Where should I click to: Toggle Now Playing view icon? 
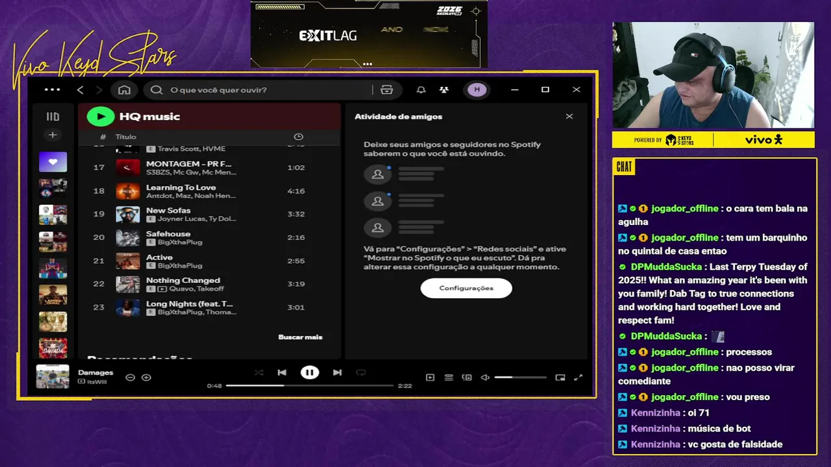[430, 377]
